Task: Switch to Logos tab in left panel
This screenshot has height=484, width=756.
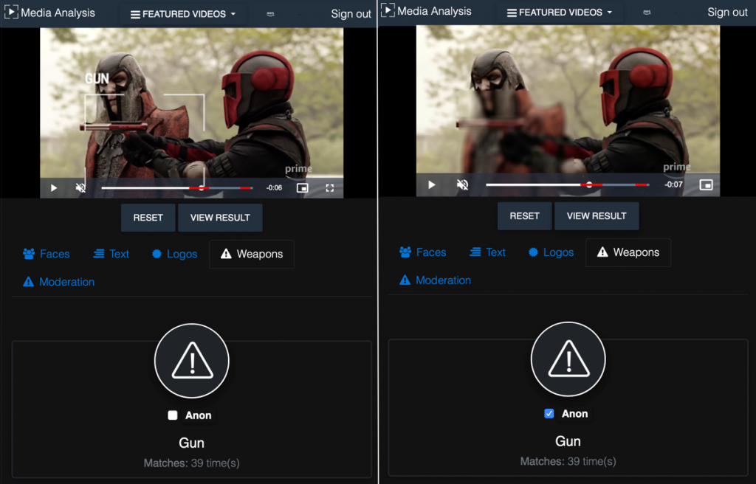Action: pyautogui.click(x=174, y=254)
